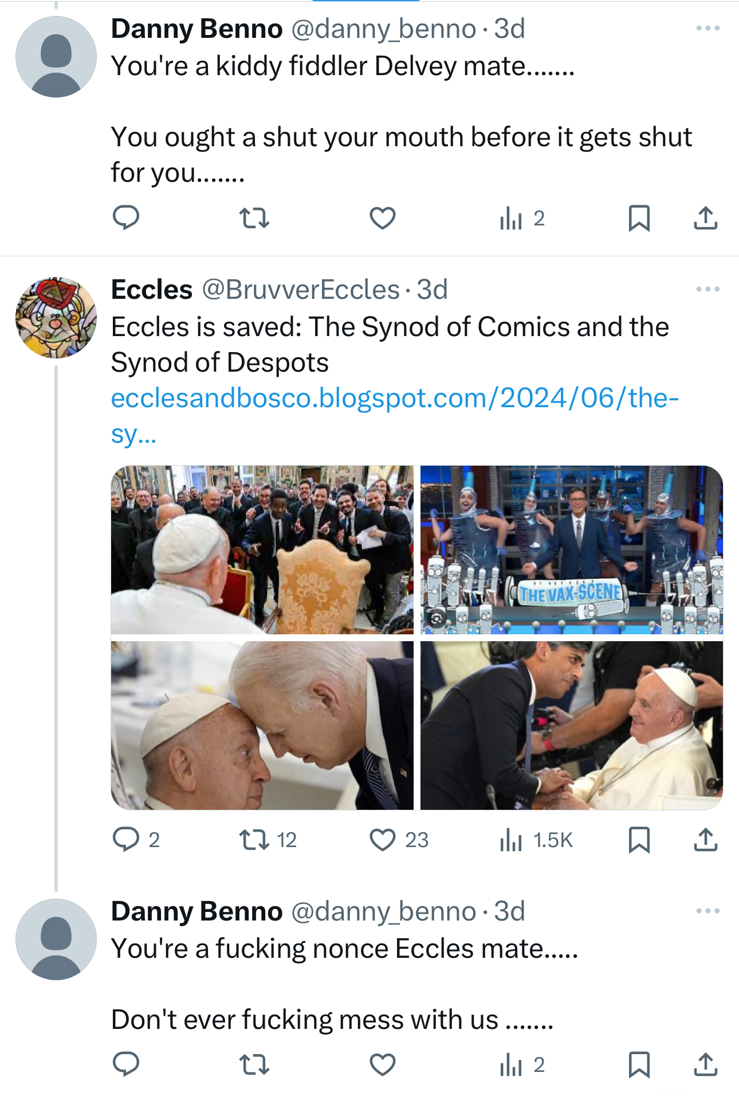Open The Vax-Scene image thumbnail
This screenshot has height=1096, width=739.
(571, 549)
